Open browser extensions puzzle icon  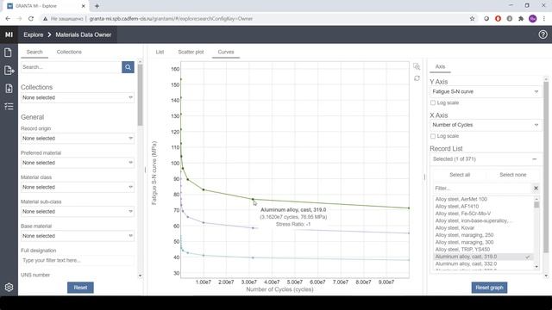pos(521,19)
